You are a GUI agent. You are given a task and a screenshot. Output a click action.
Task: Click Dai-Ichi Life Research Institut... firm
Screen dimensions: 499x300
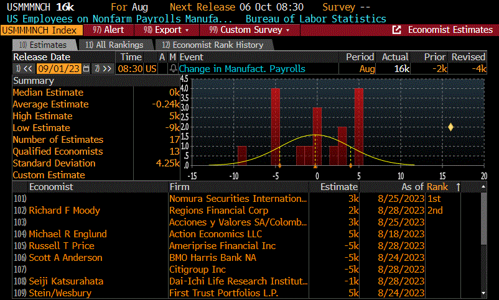(x=238, y=281)
